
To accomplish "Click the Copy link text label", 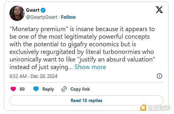I will click(x=80, y=89).
